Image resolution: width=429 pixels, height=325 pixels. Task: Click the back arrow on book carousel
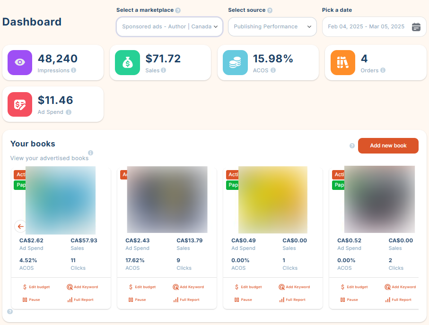20,226
